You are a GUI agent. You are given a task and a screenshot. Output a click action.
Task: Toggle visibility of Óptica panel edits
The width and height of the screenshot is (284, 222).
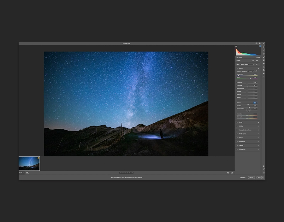click(258, 138)
